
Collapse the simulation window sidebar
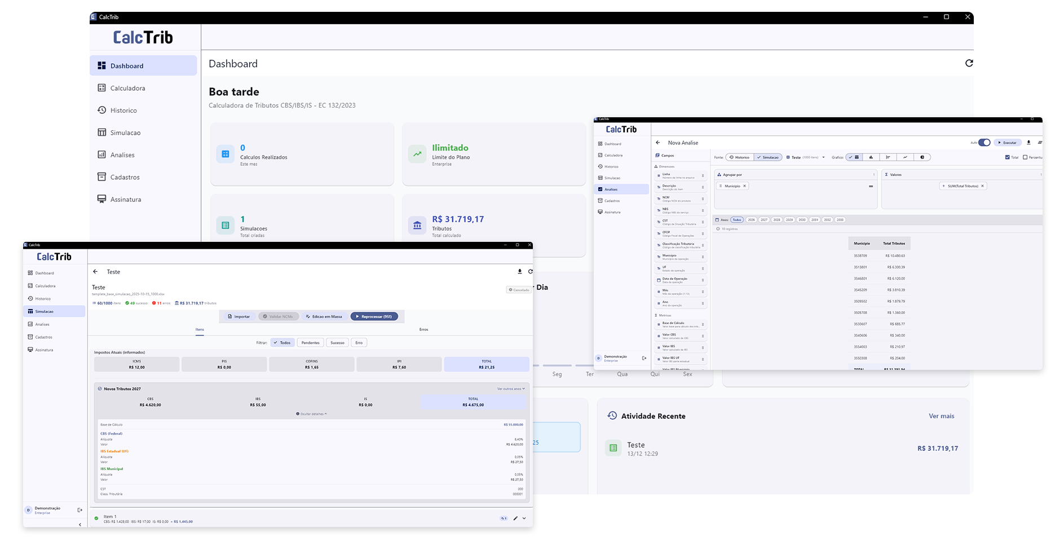80,524
